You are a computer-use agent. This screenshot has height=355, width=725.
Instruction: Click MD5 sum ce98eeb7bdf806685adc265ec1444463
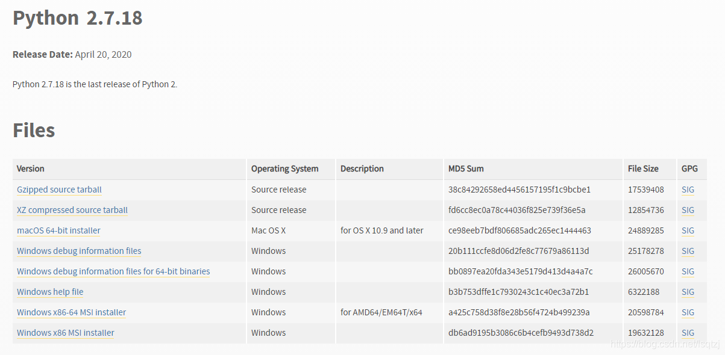(x=519, y=230)
